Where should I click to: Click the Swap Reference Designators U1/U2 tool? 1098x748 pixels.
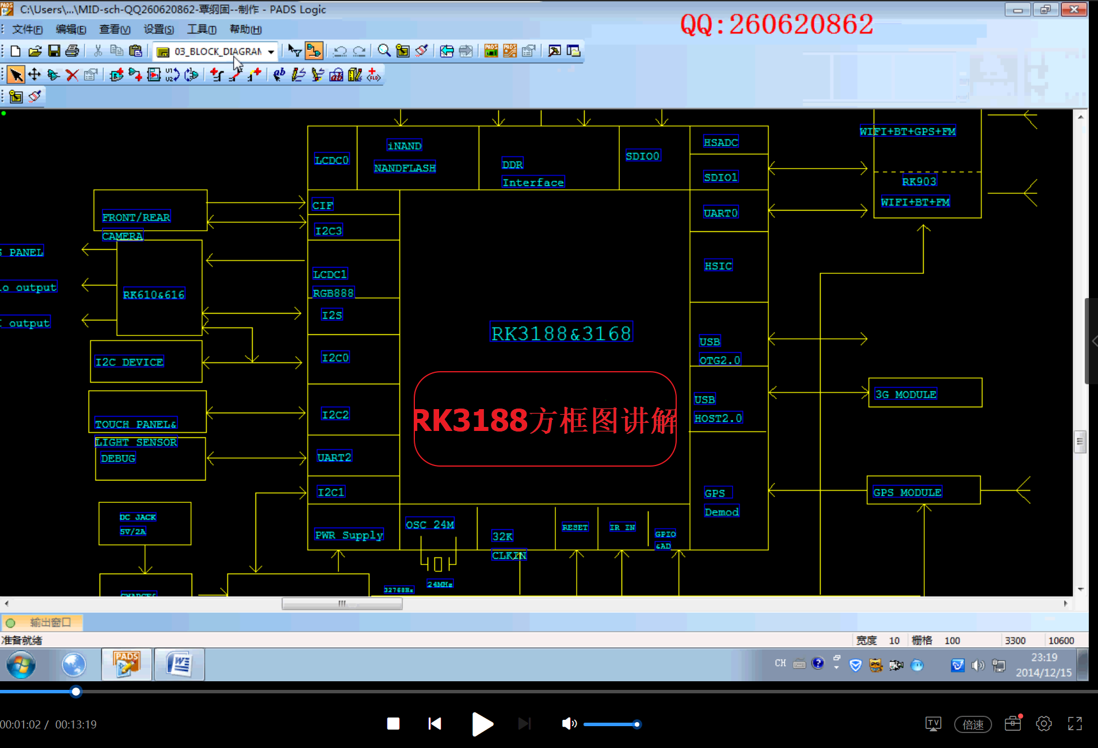pos(173,75)
